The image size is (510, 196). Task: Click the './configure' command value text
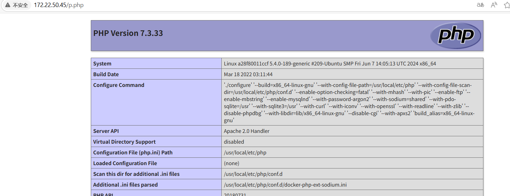pos(350,102)
